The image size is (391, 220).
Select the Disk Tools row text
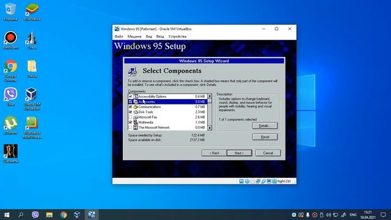click(145, 112)
